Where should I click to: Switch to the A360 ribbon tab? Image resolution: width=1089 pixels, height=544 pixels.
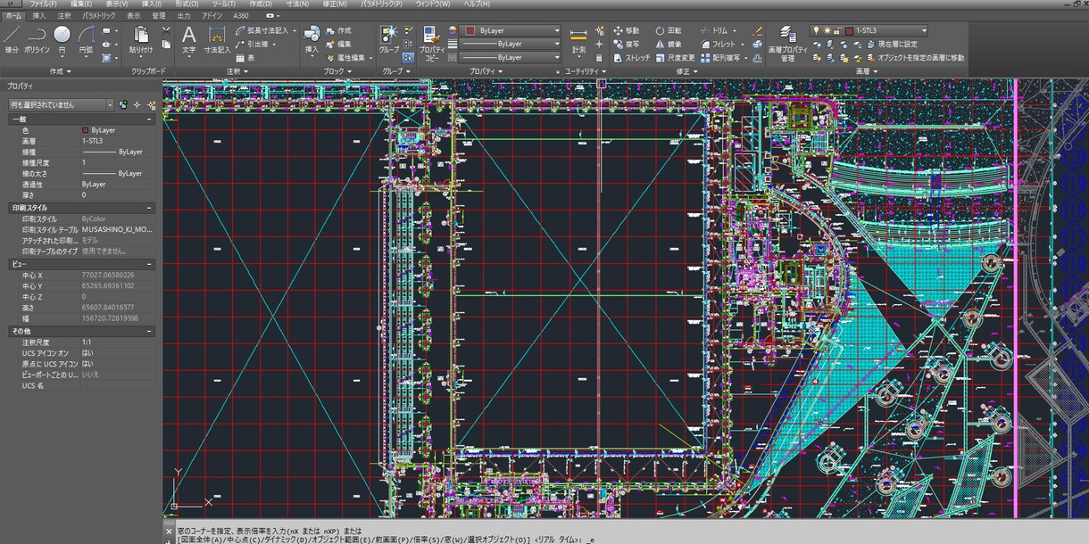click(241, 15)
